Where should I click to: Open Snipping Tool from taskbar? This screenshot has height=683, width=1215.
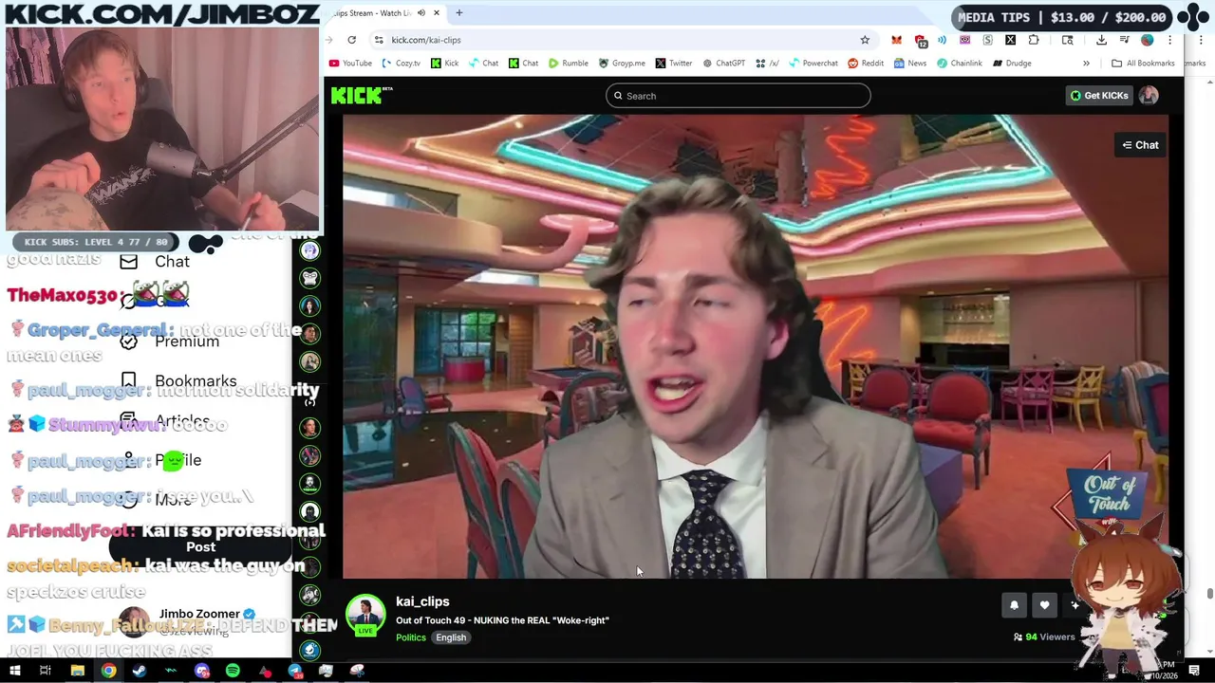click(357, 671)
